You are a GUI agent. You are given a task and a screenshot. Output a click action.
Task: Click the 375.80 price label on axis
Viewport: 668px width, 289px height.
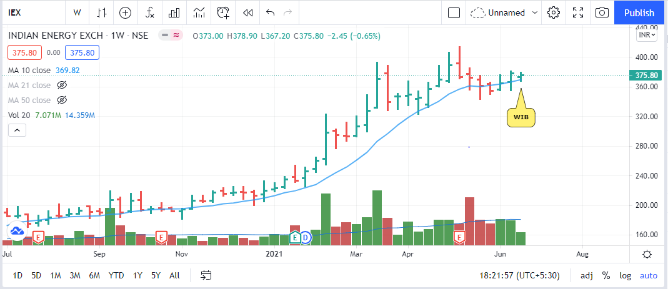[647, 76]
